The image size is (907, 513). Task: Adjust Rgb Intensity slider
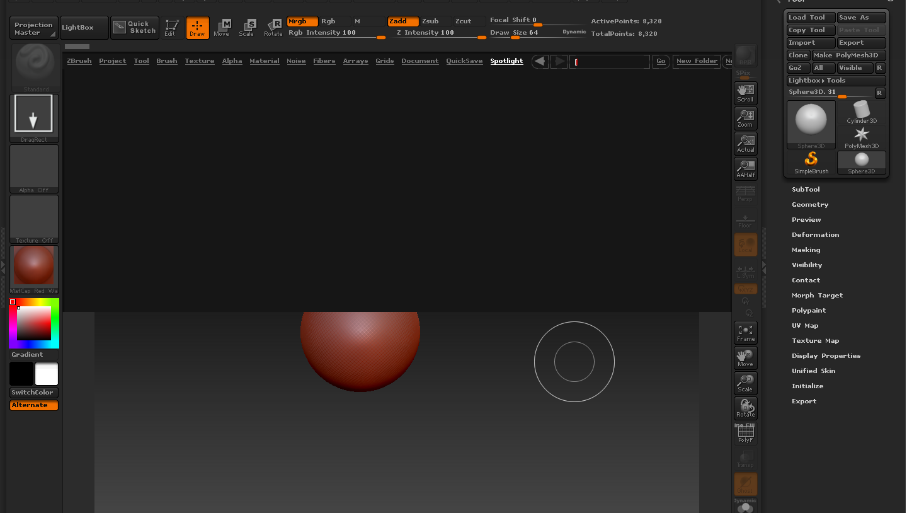(336, 33)
